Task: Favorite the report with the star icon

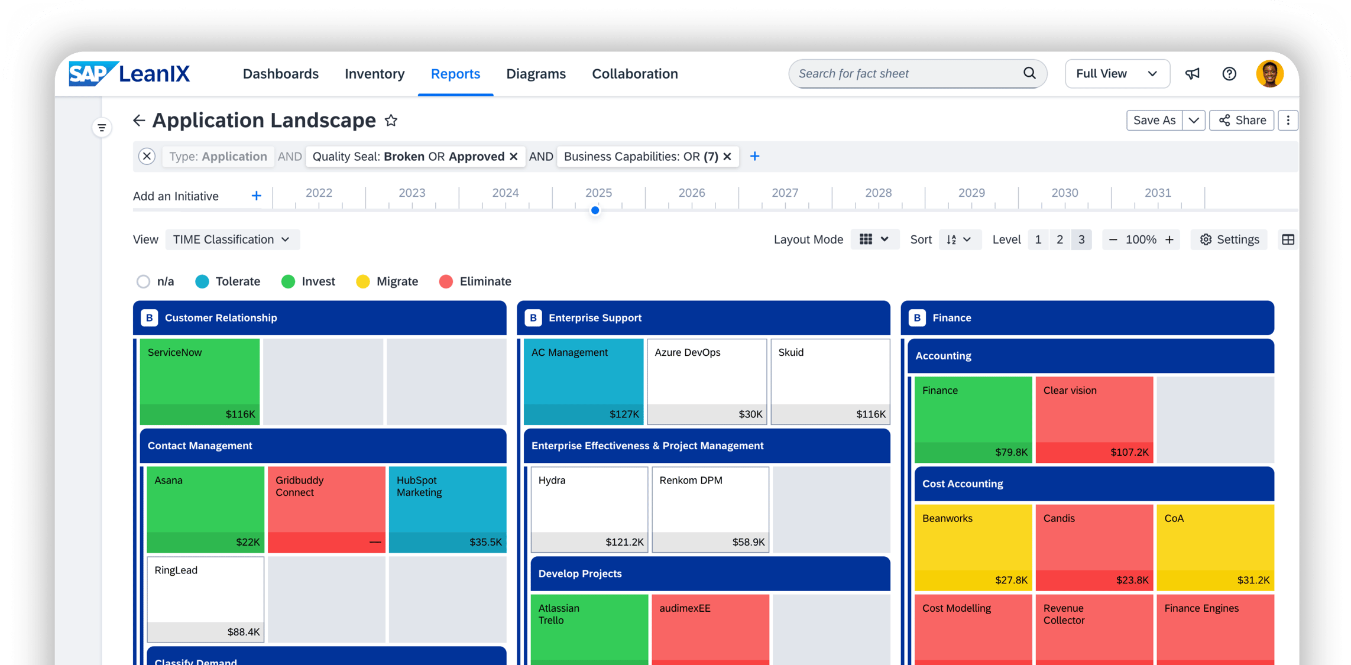Action: tap(391, 121)
